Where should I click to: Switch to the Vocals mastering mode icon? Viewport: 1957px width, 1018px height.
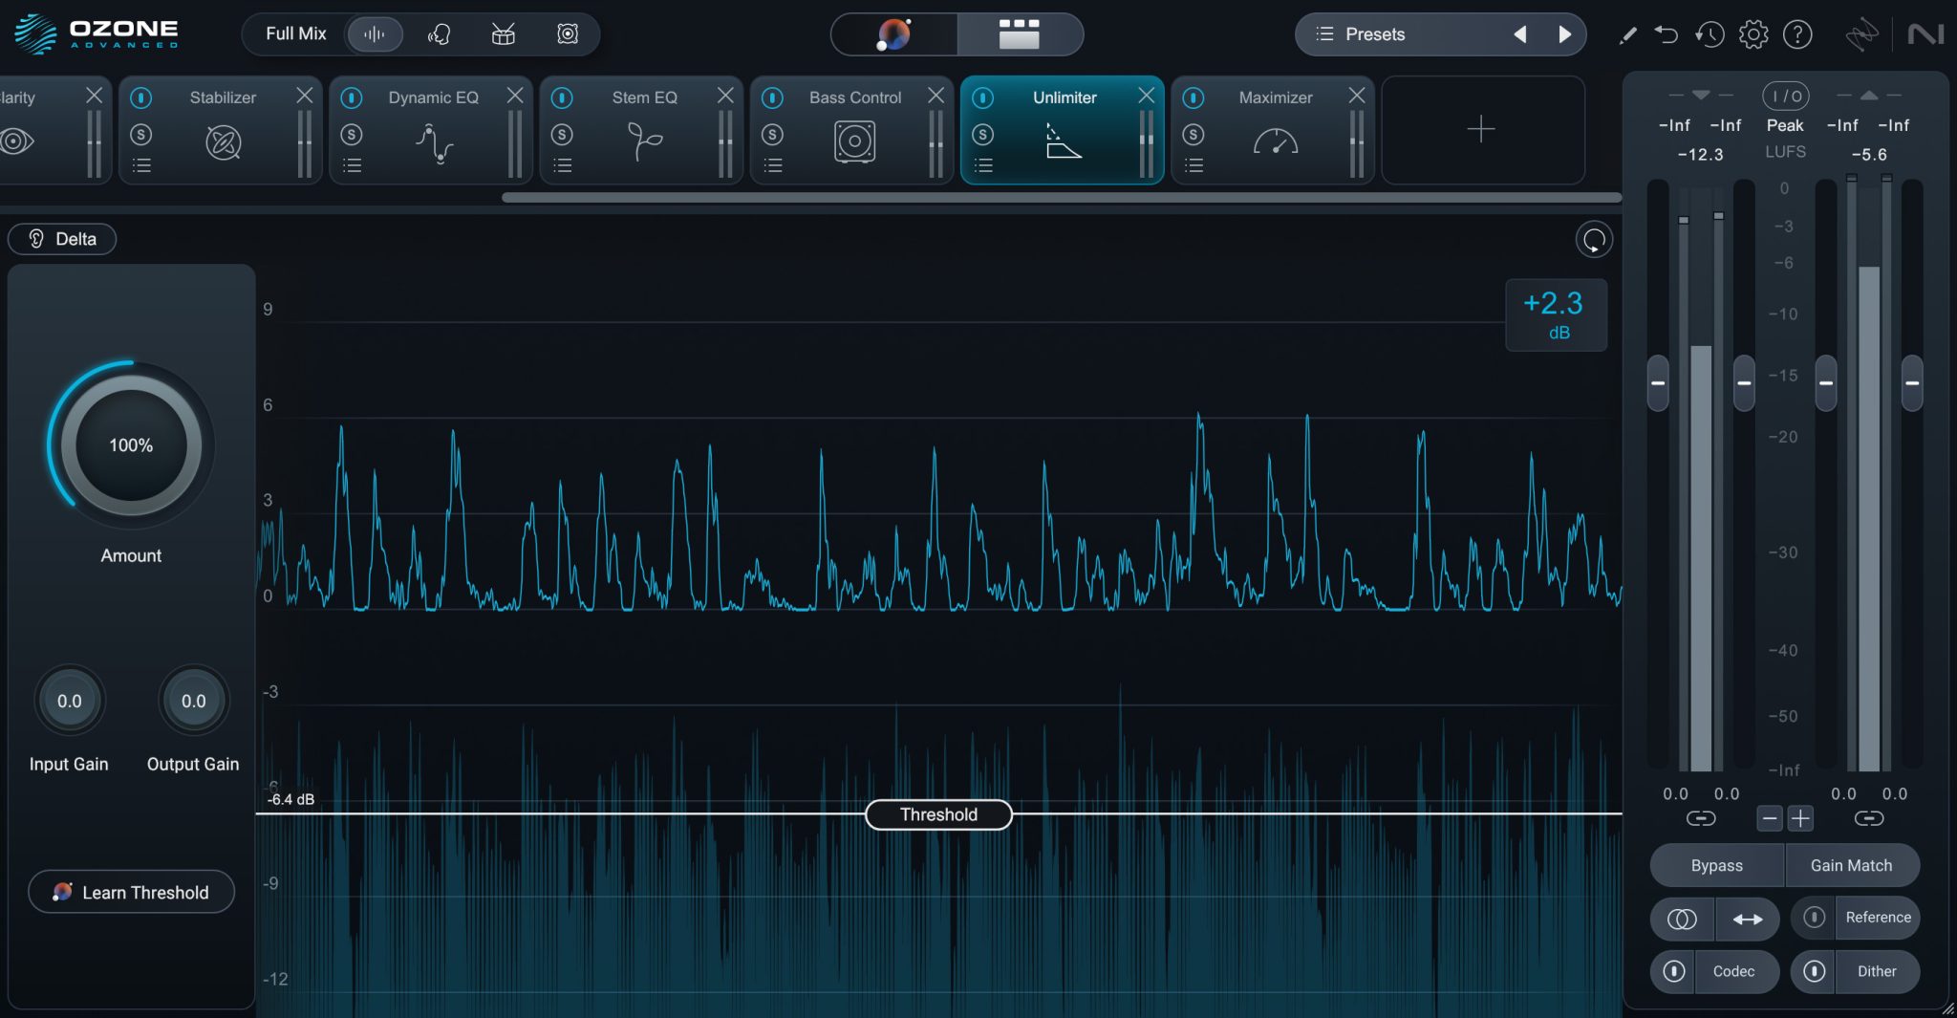point(440,32)
